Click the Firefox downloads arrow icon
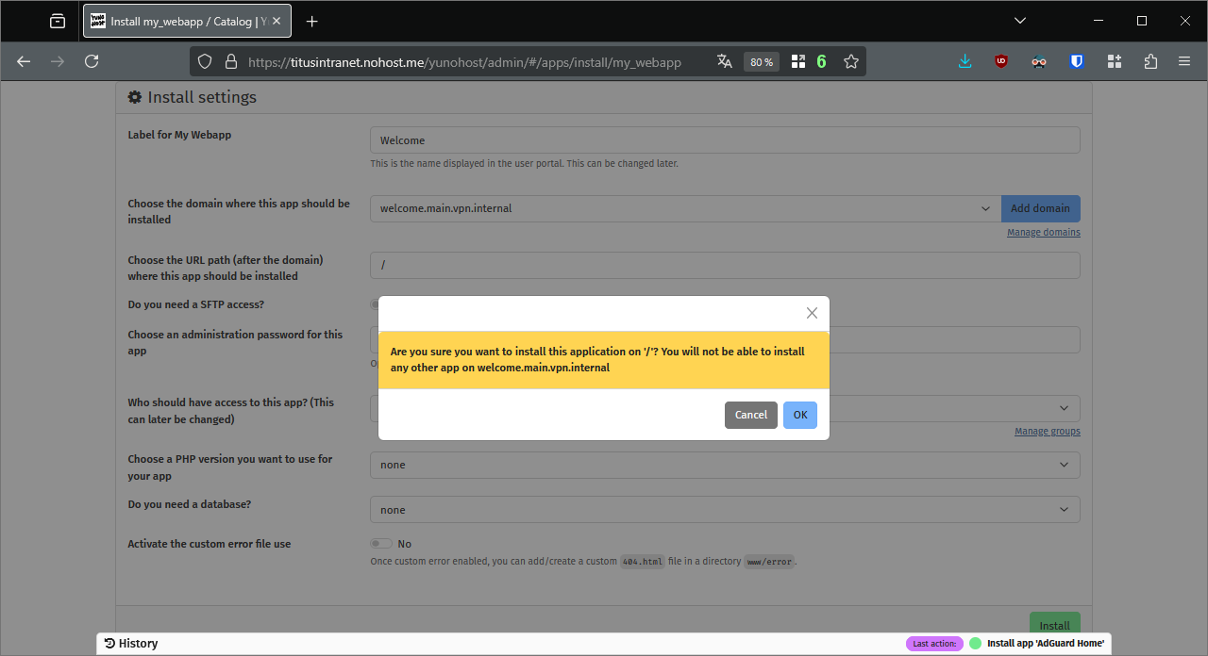This screenshot has width=1208, height=656. (965, 61)
